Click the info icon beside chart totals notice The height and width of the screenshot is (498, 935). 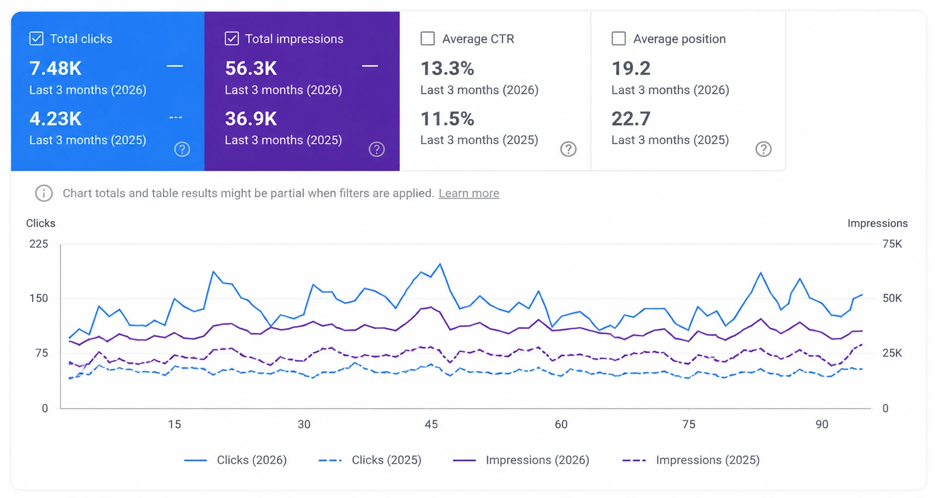(x=44, y=193)
